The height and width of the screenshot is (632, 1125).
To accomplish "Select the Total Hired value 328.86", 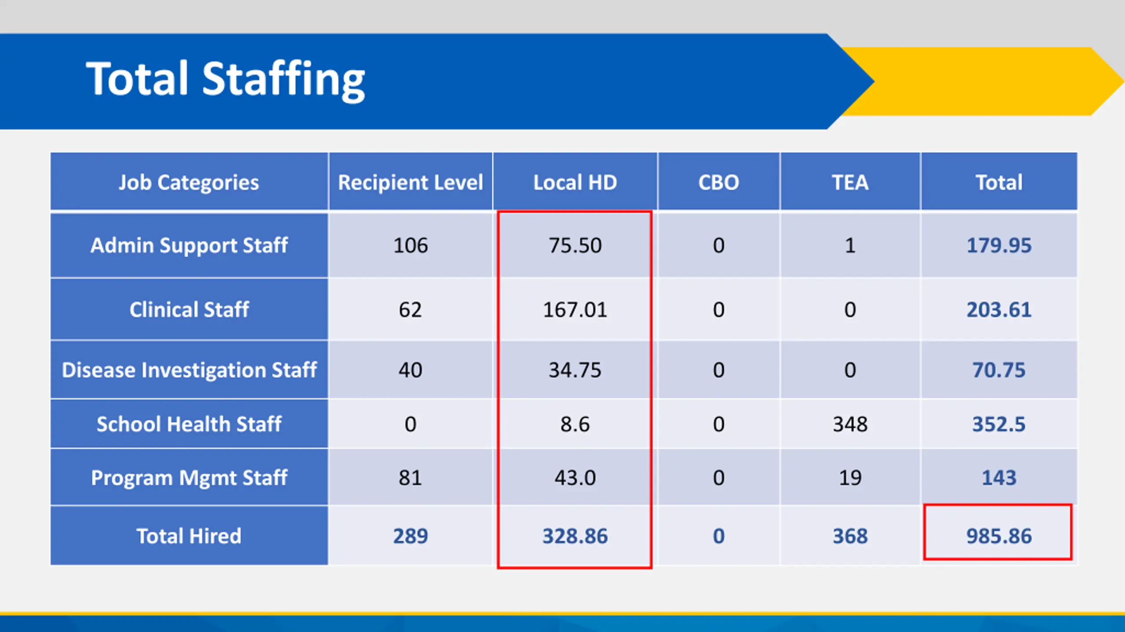I will click(575, 536).
